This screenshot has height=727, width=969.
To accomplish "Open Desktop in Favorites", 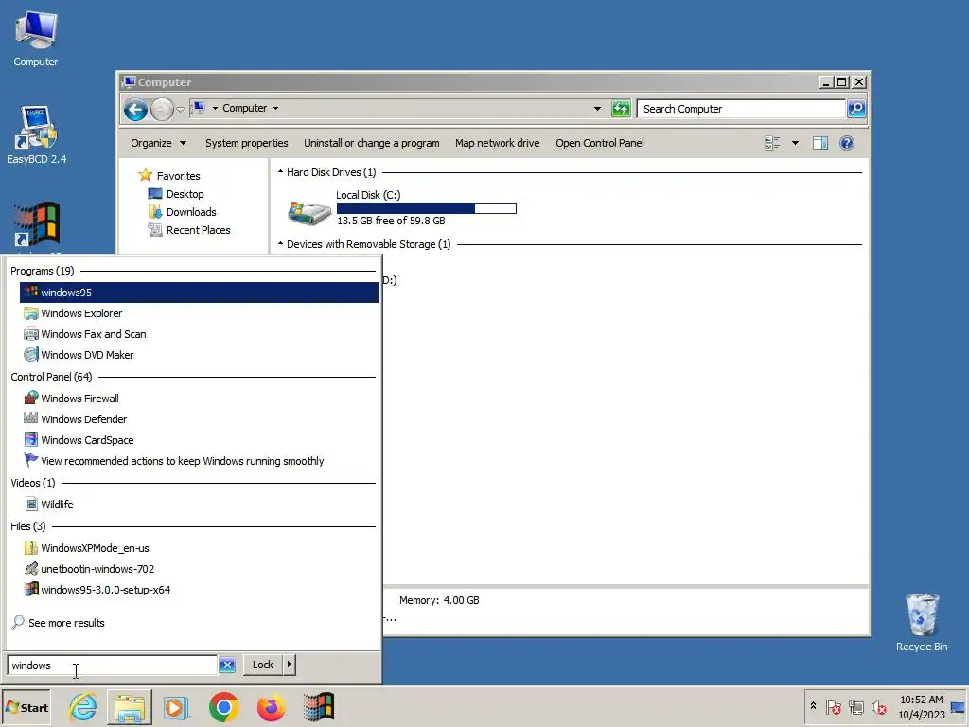I will 176,194.
